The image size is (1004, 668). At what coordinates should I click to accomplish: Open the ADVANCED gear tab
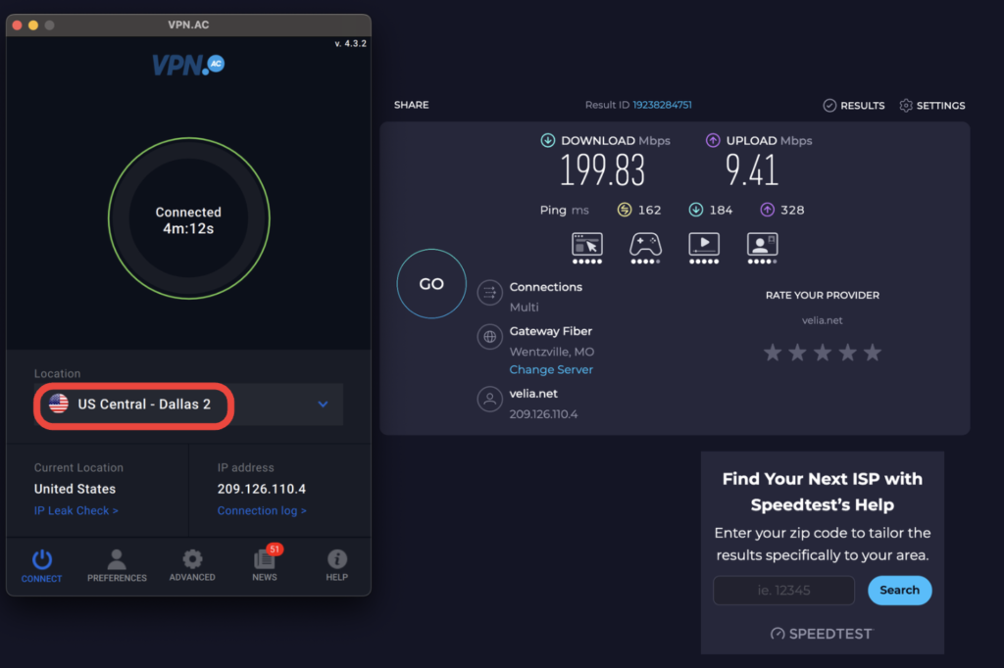[192, 565]
